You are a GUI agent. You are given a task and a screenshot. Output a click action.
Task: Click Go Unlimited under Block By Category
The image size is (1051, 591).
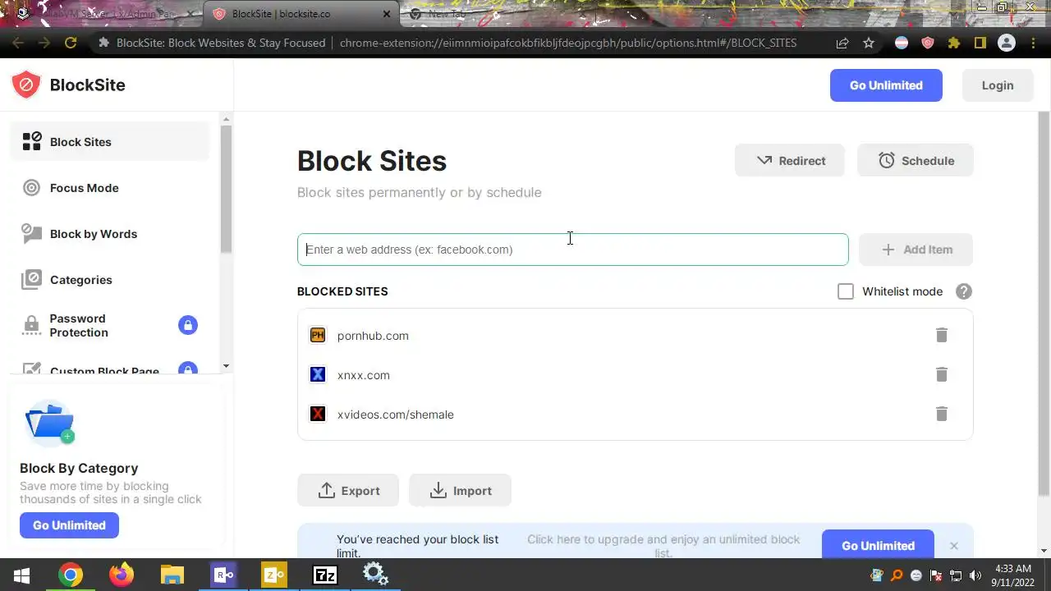click(x=69, y=525)
